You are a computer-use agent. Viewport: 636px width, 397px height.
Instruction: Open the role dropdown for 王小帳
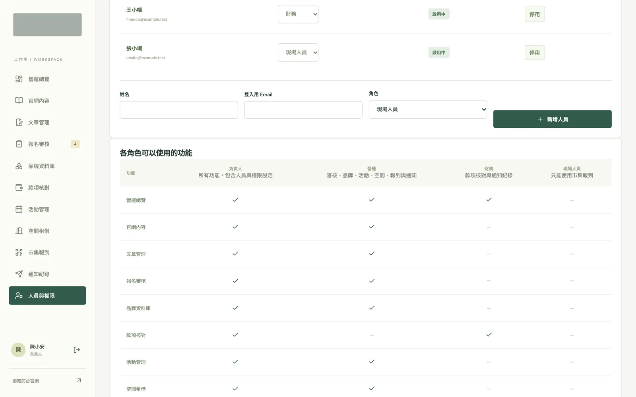[x=298, y=14]
